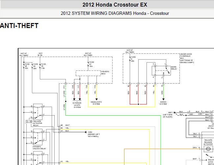Click the HOT IN ON label

click(40, 54)
